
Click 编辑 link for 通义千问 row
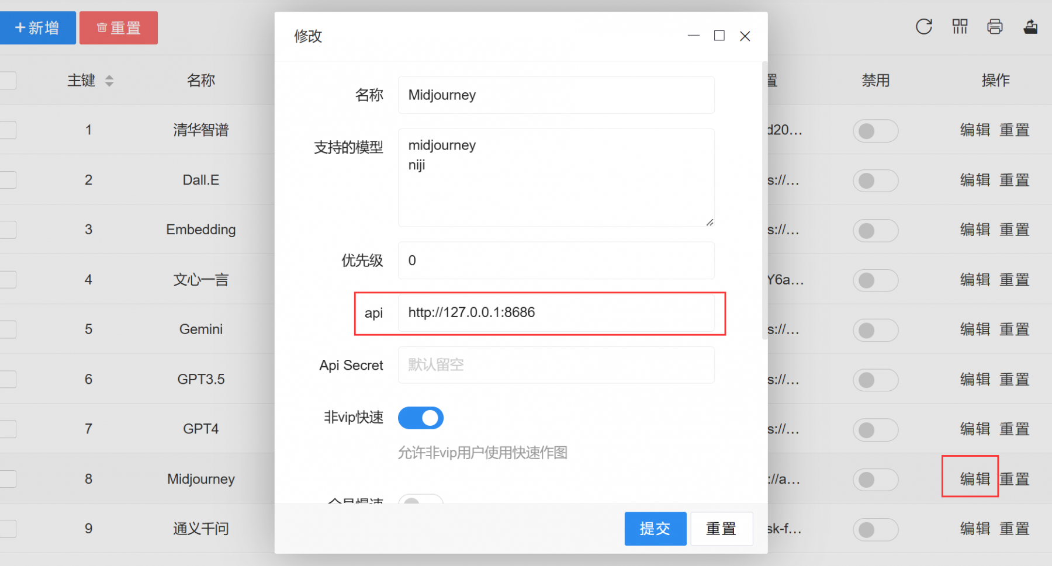[975, 529]
